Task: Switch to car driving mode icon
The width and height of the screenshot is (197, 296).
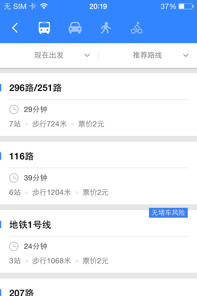Action: pyautogui.click(x=75, y=28)
